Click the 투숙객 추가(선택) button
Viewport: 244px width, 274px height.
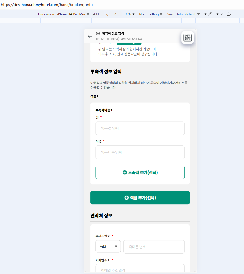(140, 172)
